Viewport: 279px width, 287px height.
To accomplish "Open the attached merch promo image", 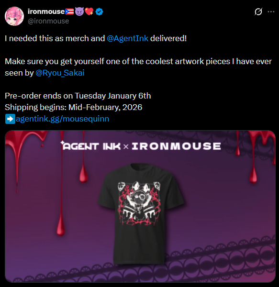I will pyautogui.click(x=140, y=207).
